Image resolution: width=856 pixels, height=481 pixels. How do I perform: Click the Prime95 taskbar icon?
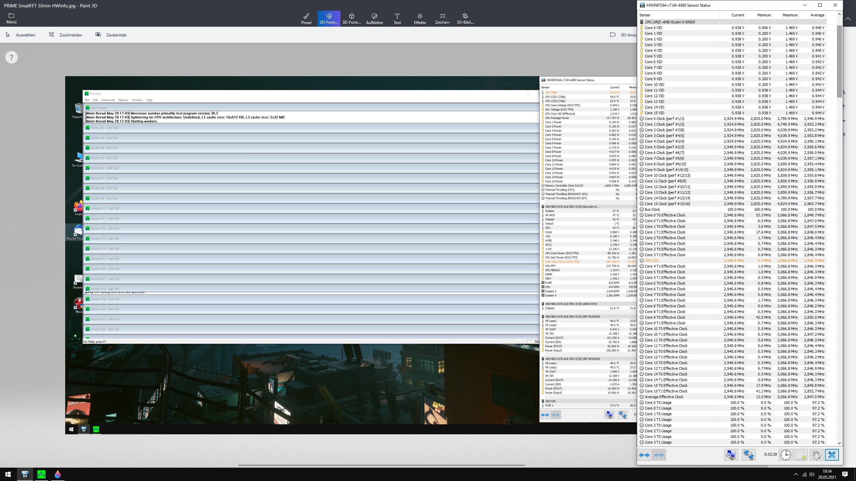(x=41, y=474)
